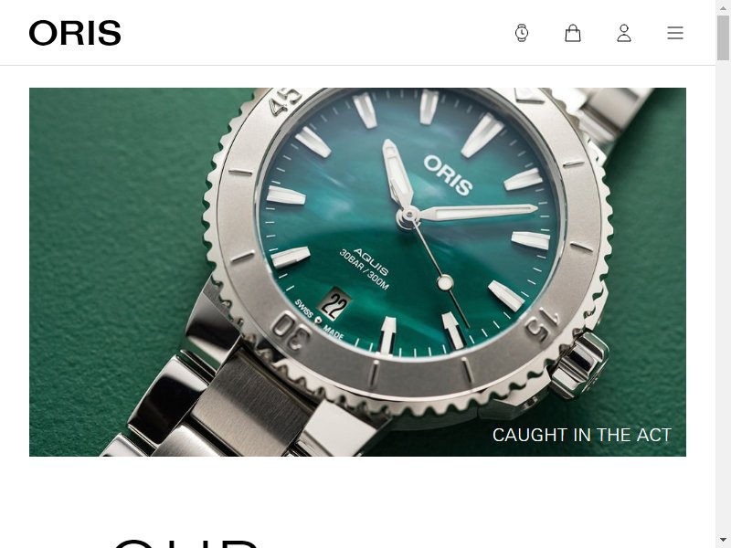
Task: Click the bezel number 15
Action: pyautogui.click(x=542, y=324)
